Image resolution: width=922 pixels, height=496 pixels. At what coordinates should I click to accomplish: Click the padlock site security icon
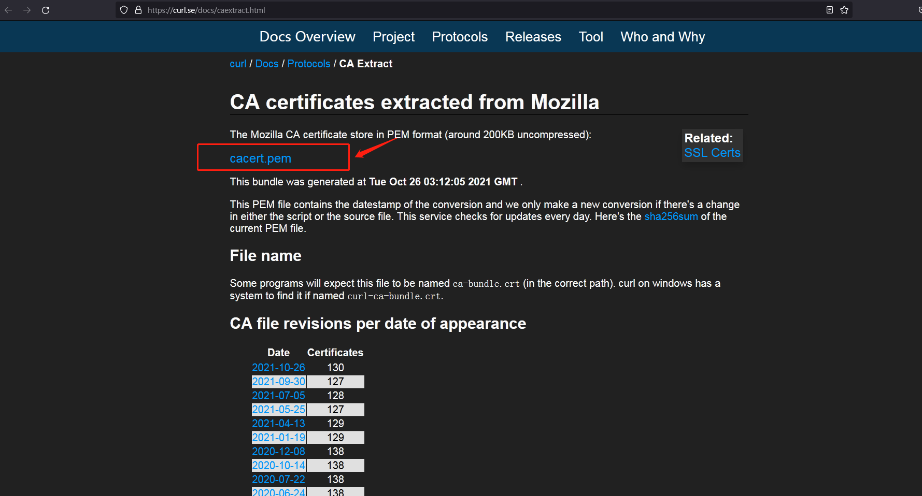[x=138, y=10]
